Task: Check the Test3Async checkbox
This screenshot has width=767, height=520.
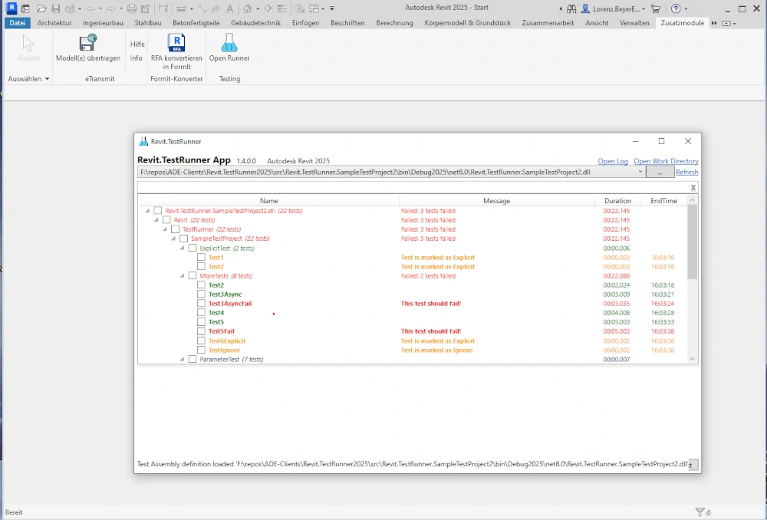Action: point(201,295)
